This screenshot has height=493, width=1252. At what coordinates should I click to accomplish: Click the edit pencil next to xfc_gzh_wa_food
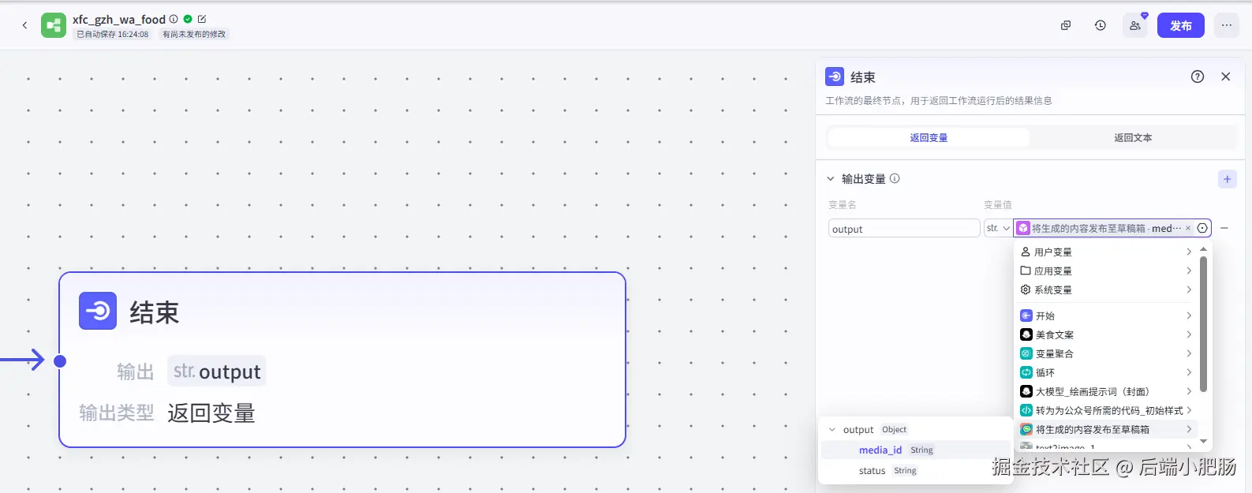point(202,19)
